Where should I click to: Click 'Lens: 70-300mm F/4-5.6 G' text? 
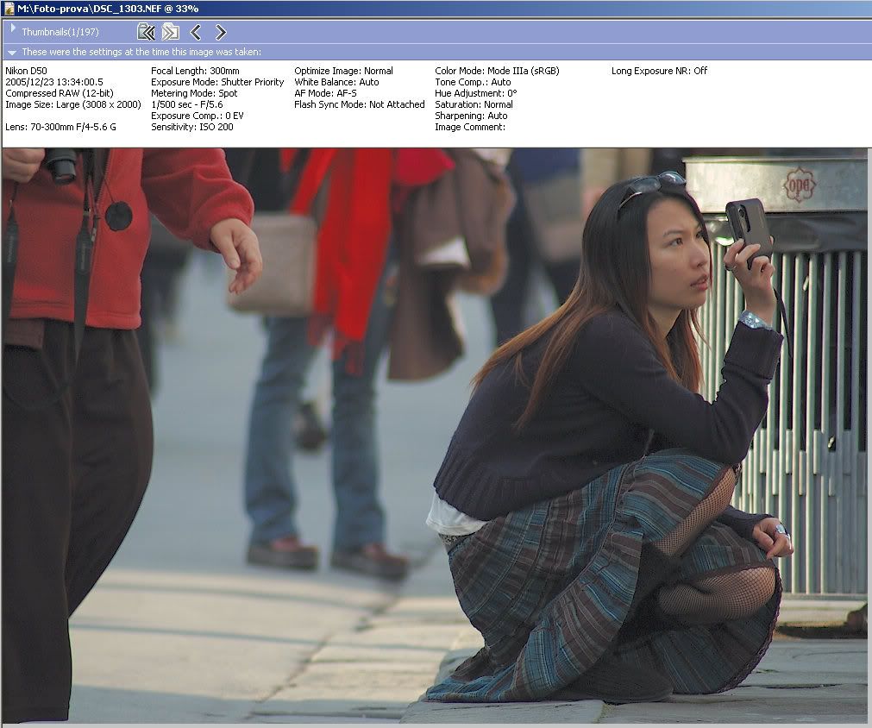pos(60,127)
